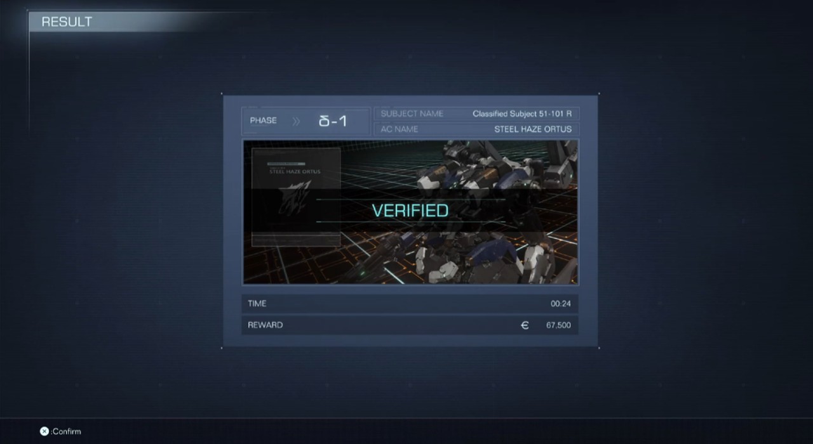Click the STEEL HAZE ORTUS title on small card
Screen dimensions: 813x444
(295, 171)
